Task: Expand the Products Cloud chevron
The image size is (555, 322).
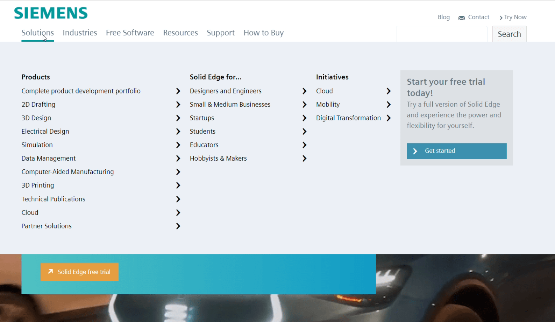Action: point(178,213)
